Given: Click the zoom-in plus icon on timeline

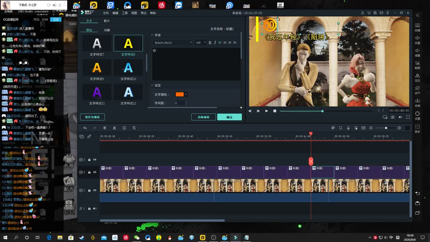Looking at the screenshot, I should [399, 128].
